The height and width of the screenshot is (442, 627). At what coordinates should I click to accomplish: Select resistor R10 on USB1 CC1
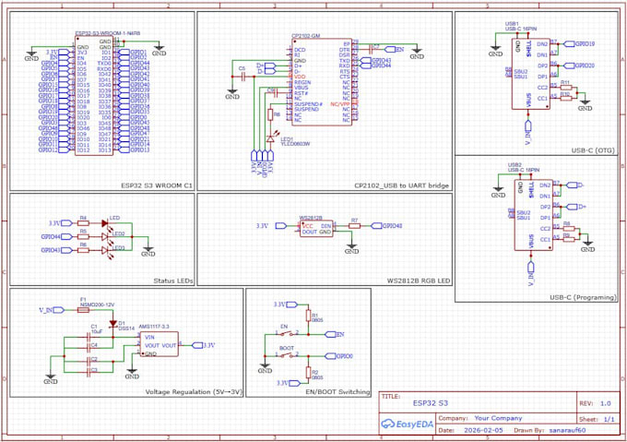coord(566,99)
